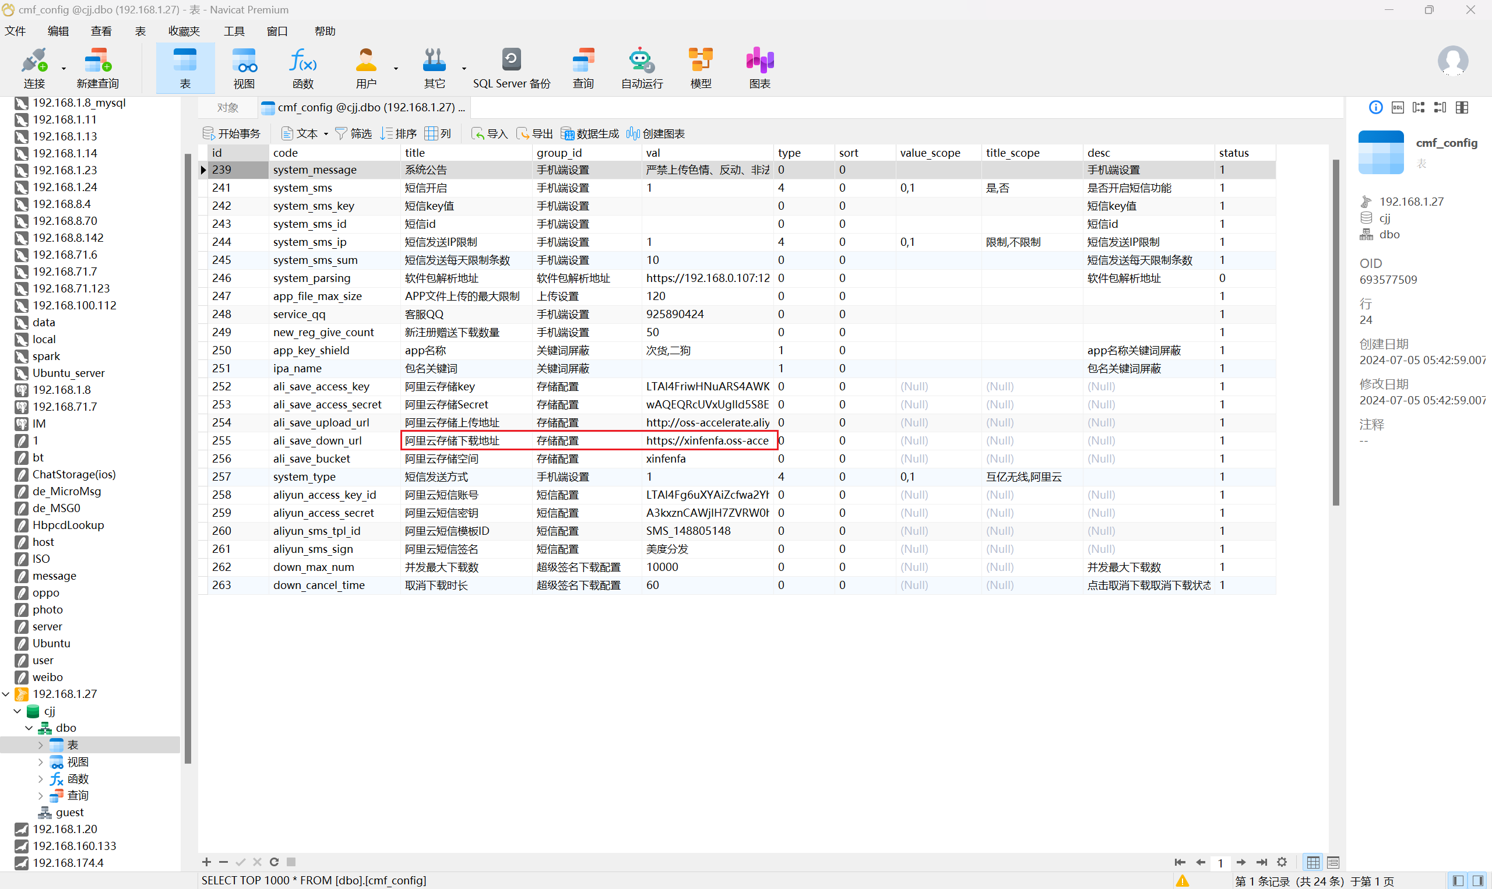The height and width of the screenshot is (889, 1492).
Task: Click the val column header
Action: 707,153
